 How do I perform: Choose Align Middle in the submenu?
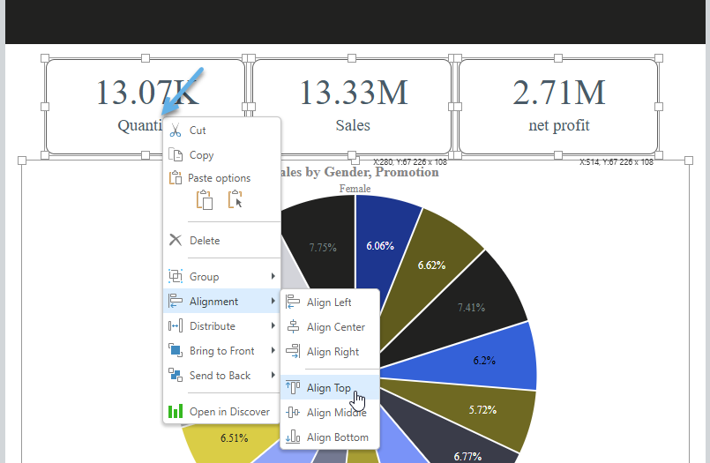tap(330, 413)
